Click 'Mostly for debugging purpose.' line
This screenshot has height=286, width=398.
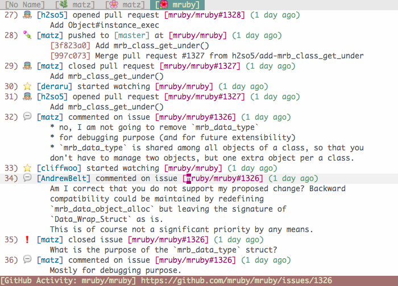(115, 270)
